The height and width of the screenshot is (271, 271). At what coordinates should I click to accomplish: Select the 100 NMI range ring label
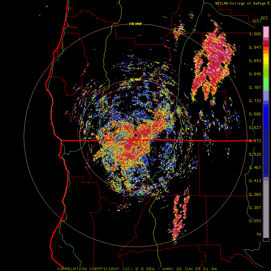coord(135,24)
